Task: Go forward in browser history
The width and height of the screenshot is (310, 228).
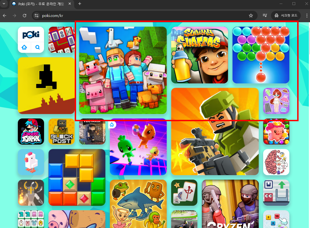Action: click(x=14, y=16)
